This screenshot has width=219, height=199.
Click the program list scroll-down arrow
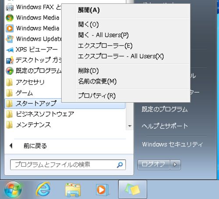(x=130, y=126)
